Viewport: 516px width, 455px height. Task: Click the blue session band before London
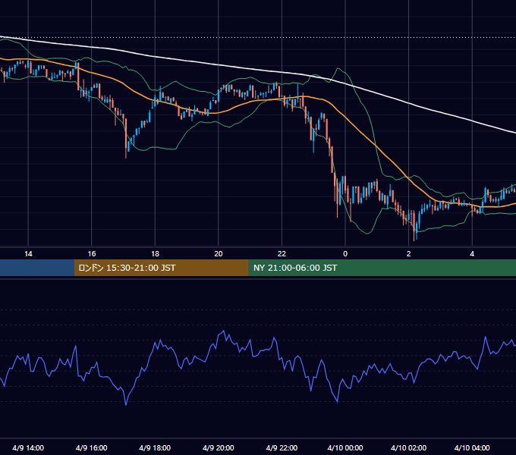click(x=37, y=268)
